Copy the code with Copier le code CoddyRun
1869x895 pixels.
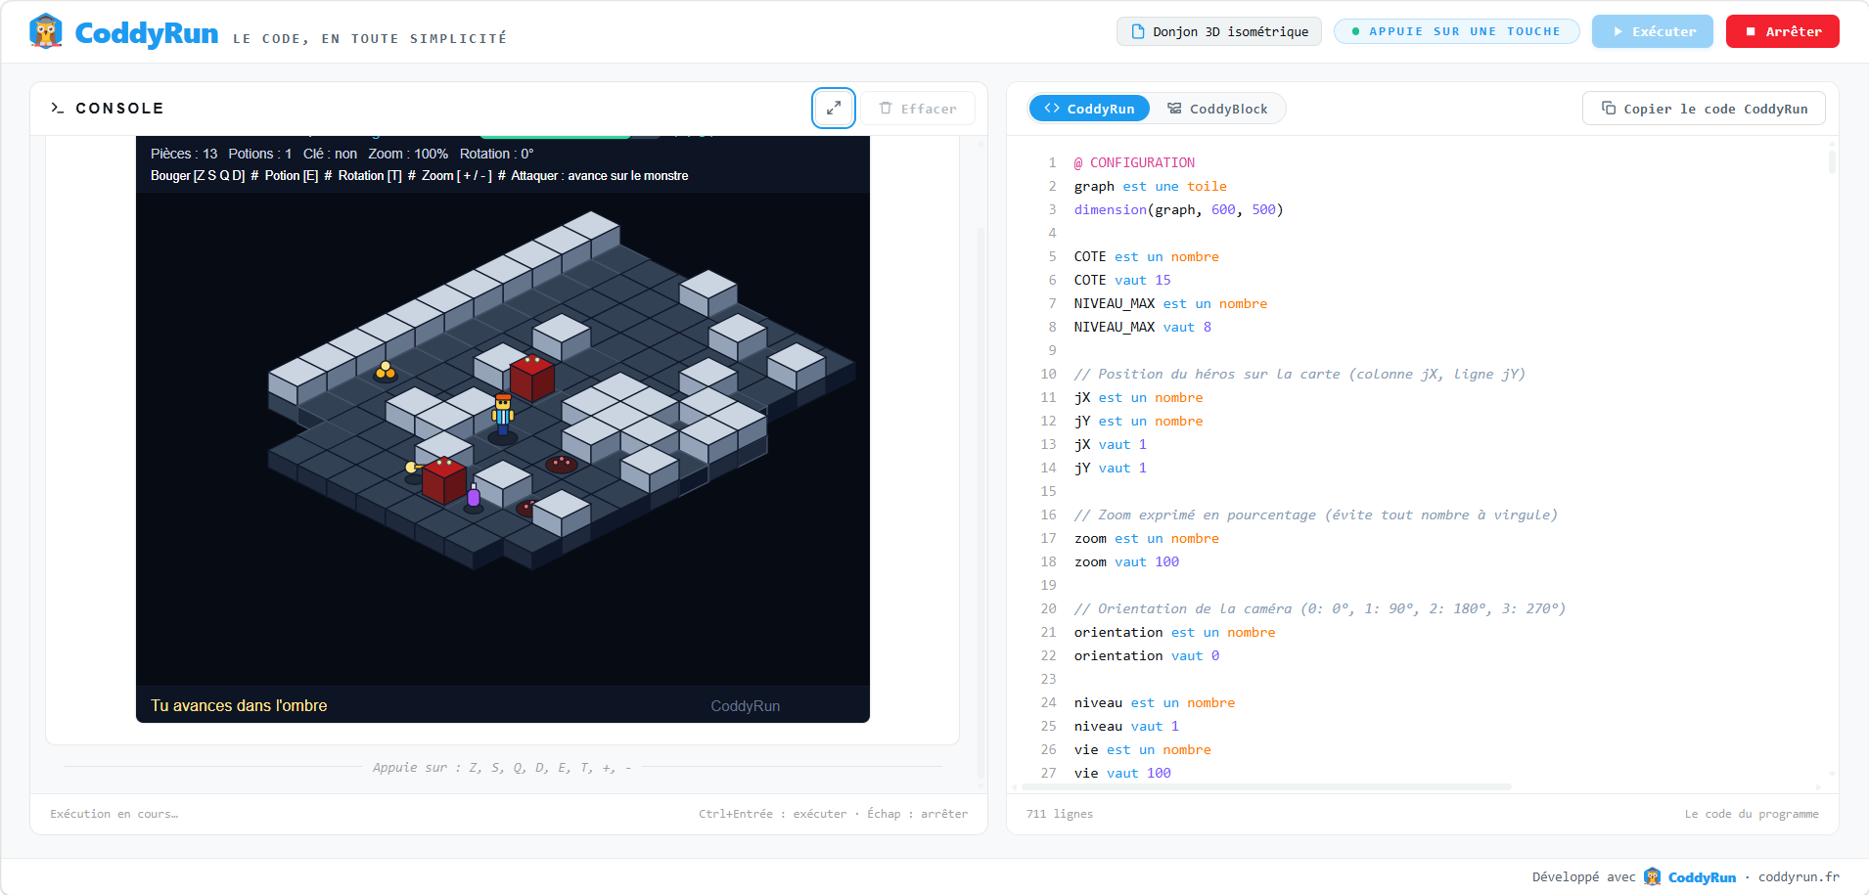(1704, 109)
